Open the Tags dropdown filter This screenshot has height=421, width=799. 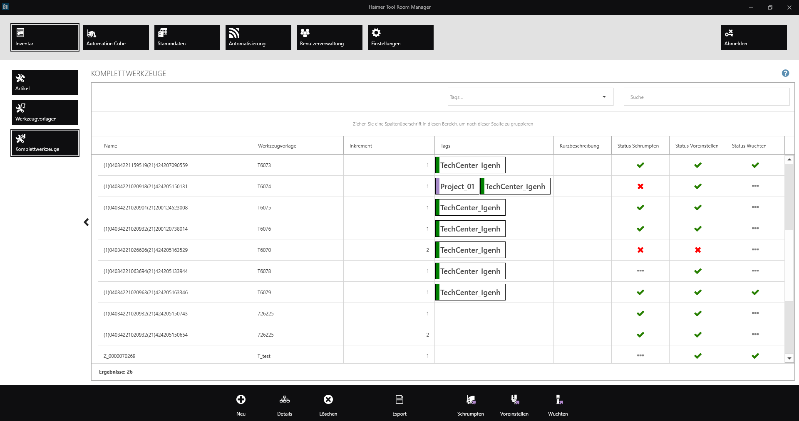click(531, 97)
